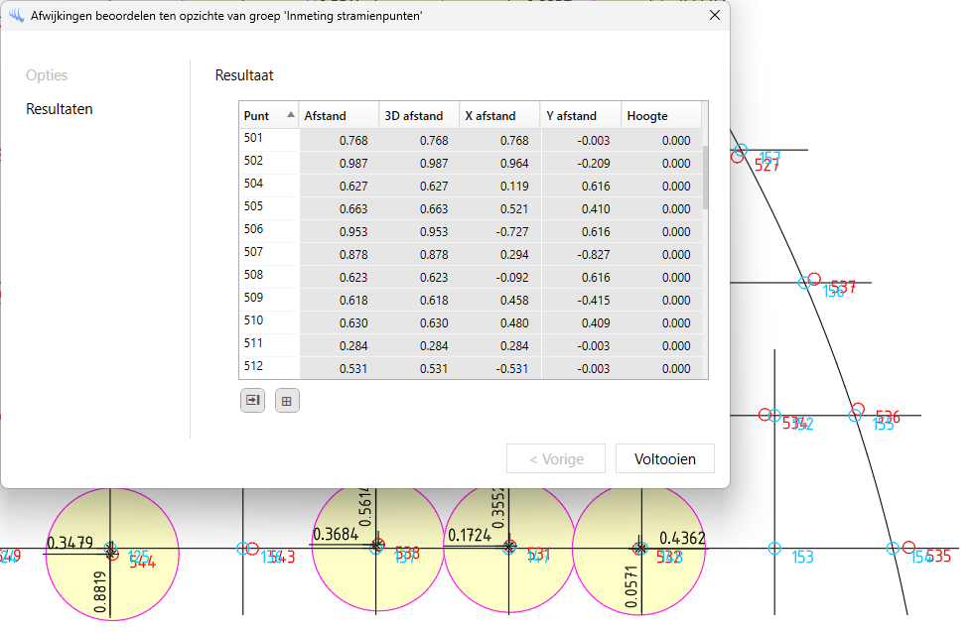This screenshot has height=633, width=974.
Task: Click the grid icon below the results table
Action: point(287,401)
